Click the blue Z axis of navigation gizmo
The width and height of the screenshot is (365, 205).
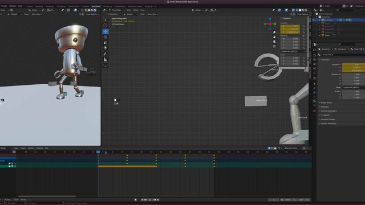click(x=270, y=19)
